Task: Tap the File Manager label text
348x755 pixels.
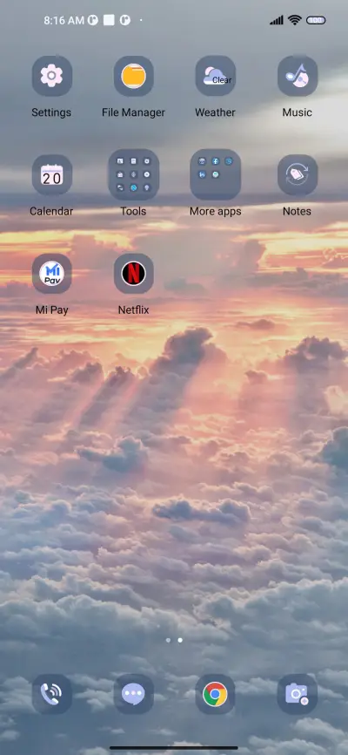Action: [x=134, y=112]
